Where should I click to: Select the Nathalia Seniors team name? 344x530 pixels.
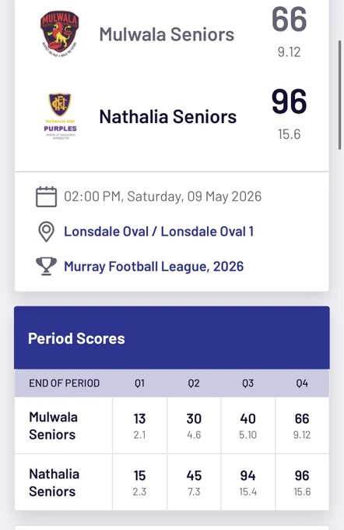click(168, 117)
